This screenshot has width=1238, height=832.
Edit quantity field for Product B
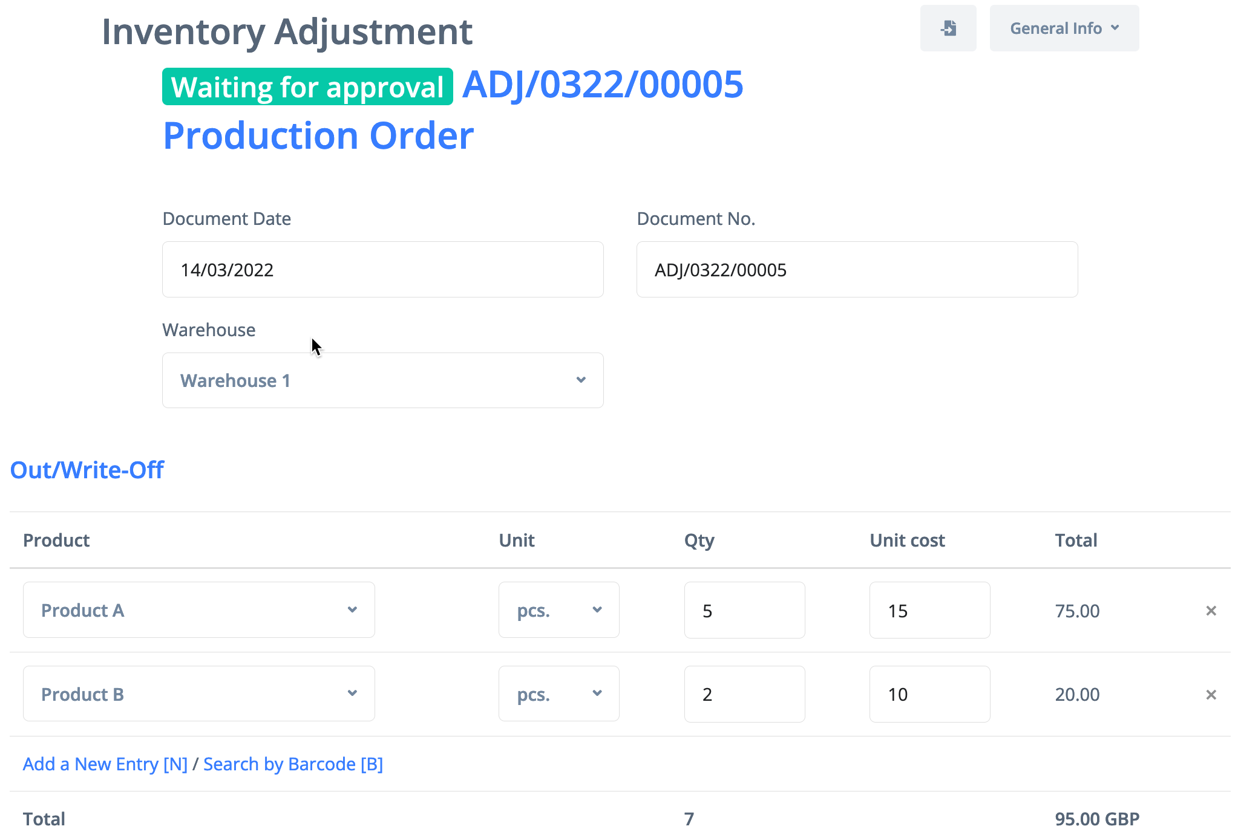pos(744,694)
